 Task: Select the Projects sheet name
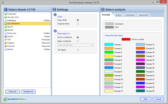[x=10, y=43]
